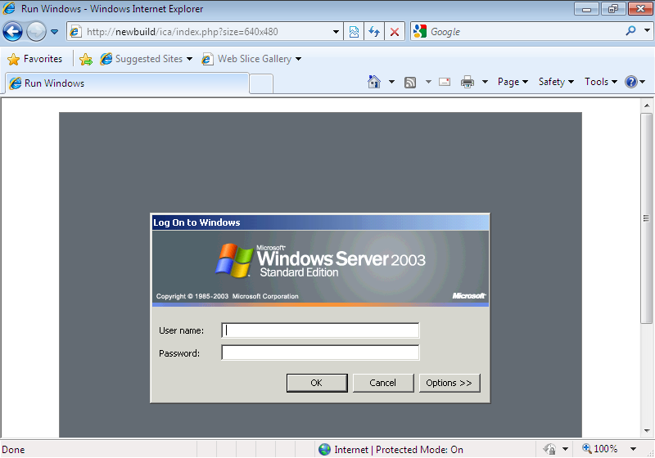Click the 100% zoom level button
Image resolution: width=655 pixels, height=458 pixels.
coord(599,449)
